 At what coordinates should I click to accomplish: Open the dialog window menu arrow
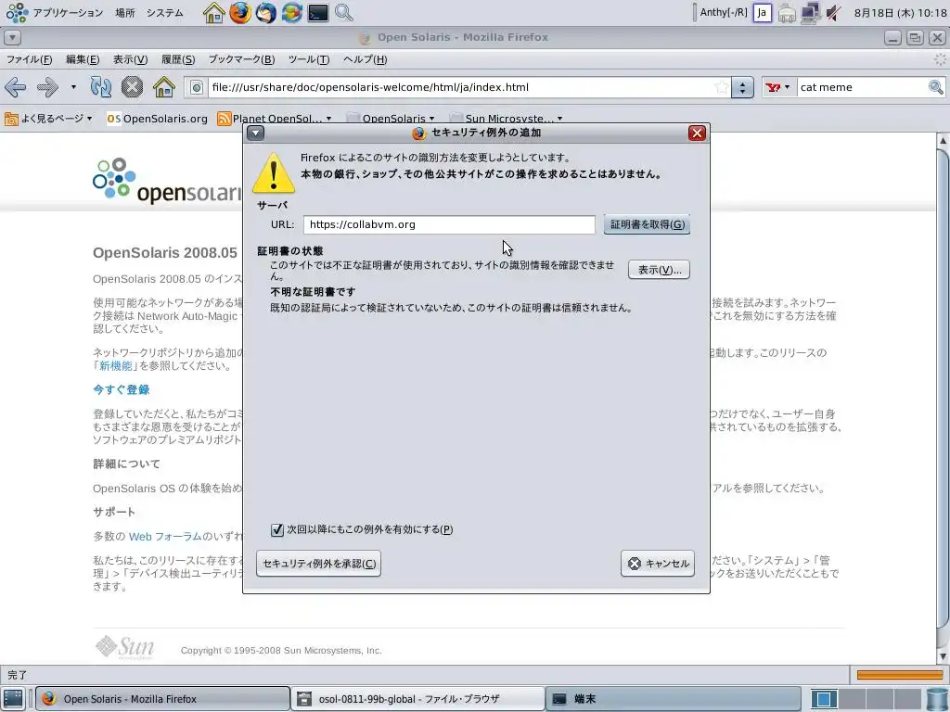[256, 133]
